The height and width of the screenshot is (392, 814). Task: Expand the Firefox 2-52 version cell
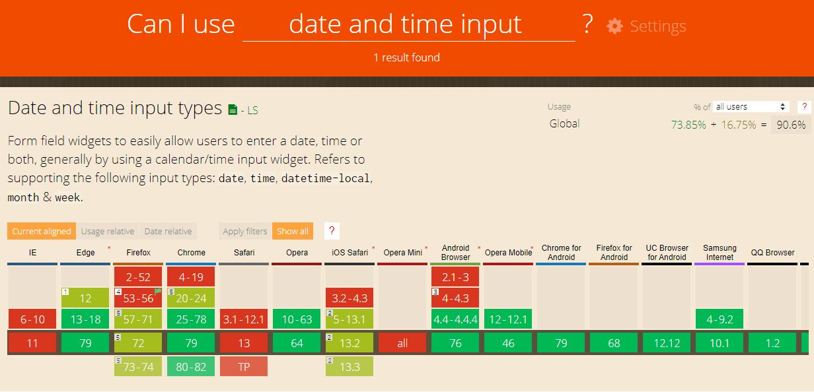click(x=138, y=276)
